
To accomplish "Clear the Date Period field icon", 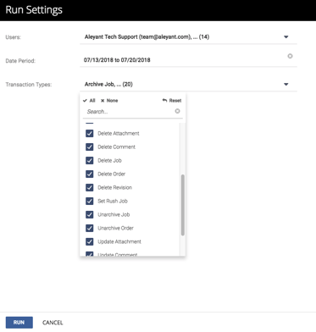I will pos(290,56).
